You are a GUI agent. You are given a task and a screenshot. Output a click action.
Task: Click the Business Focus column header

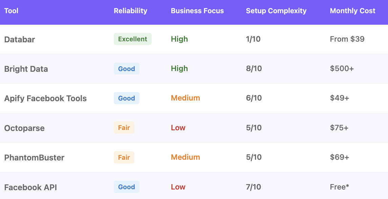tap(197, 11)
